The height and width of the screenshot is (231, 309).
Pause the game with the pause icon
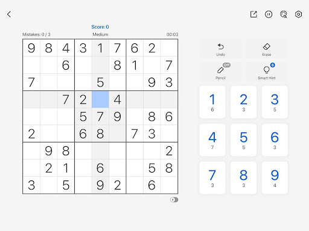click(x=269, y=14)
